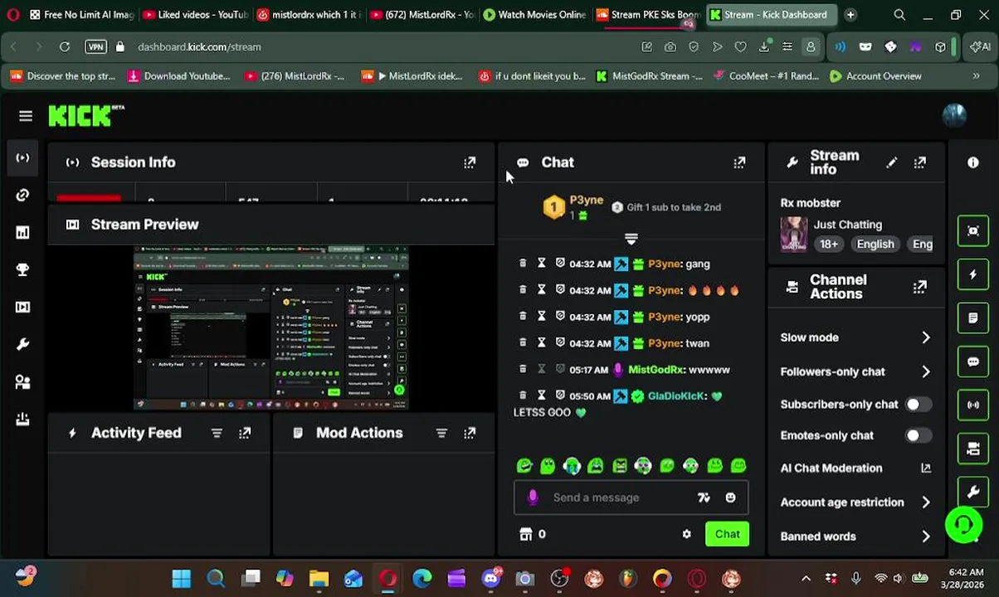Pop out the Chat panel
The height and width of the screenshot is (597, 999).
(739, 163)
